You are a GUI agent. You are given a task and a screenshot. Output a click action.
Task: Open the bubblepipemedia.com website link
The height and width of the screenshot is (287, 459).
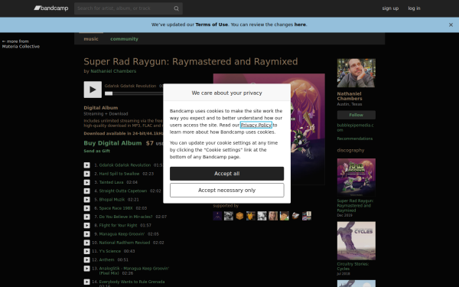(x=355, y=127)
